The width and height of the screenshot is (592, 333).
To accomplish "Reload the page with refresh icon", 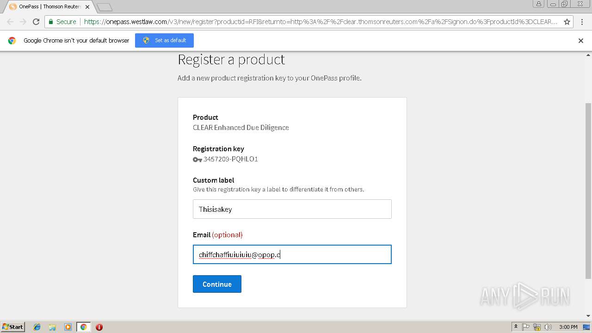I will pyautogui.click(x=36, y=22).
